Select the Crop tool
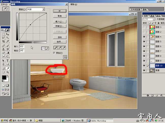Viewport: 165px width, 123px height. [3, 41]
